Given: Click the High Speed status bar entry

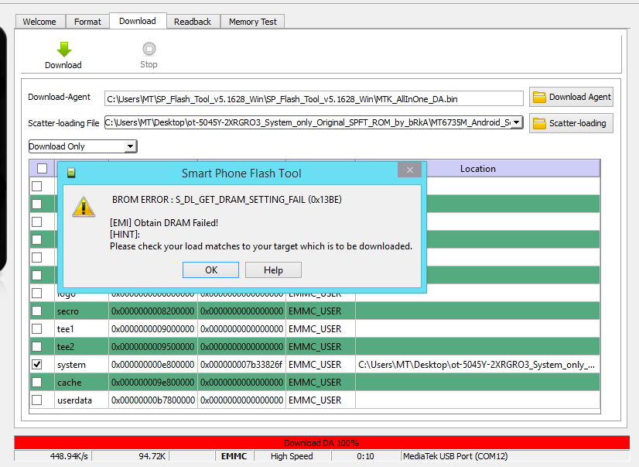Looking at the screenshot, I should point(292,456).
